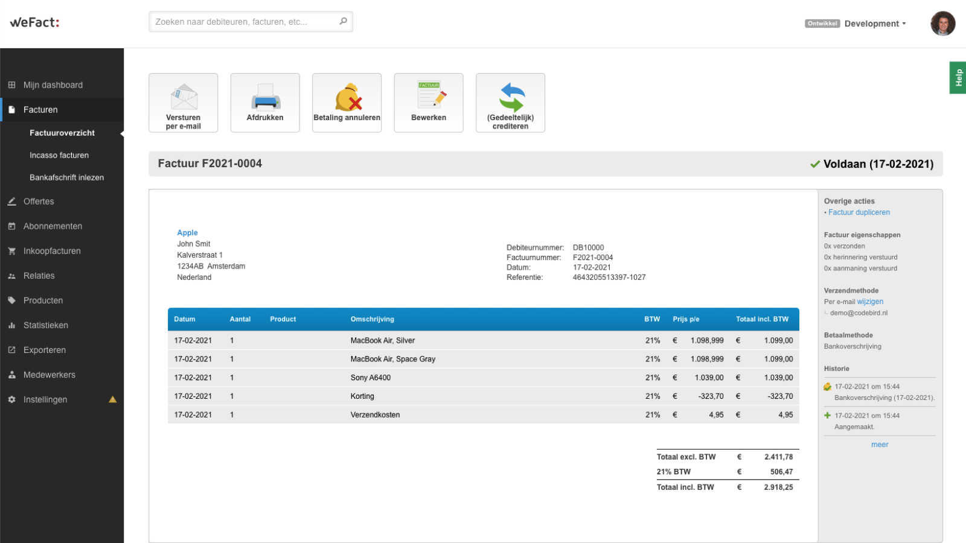
Task: Open the Bewerken invoice editor
Action: click(428, 103)
